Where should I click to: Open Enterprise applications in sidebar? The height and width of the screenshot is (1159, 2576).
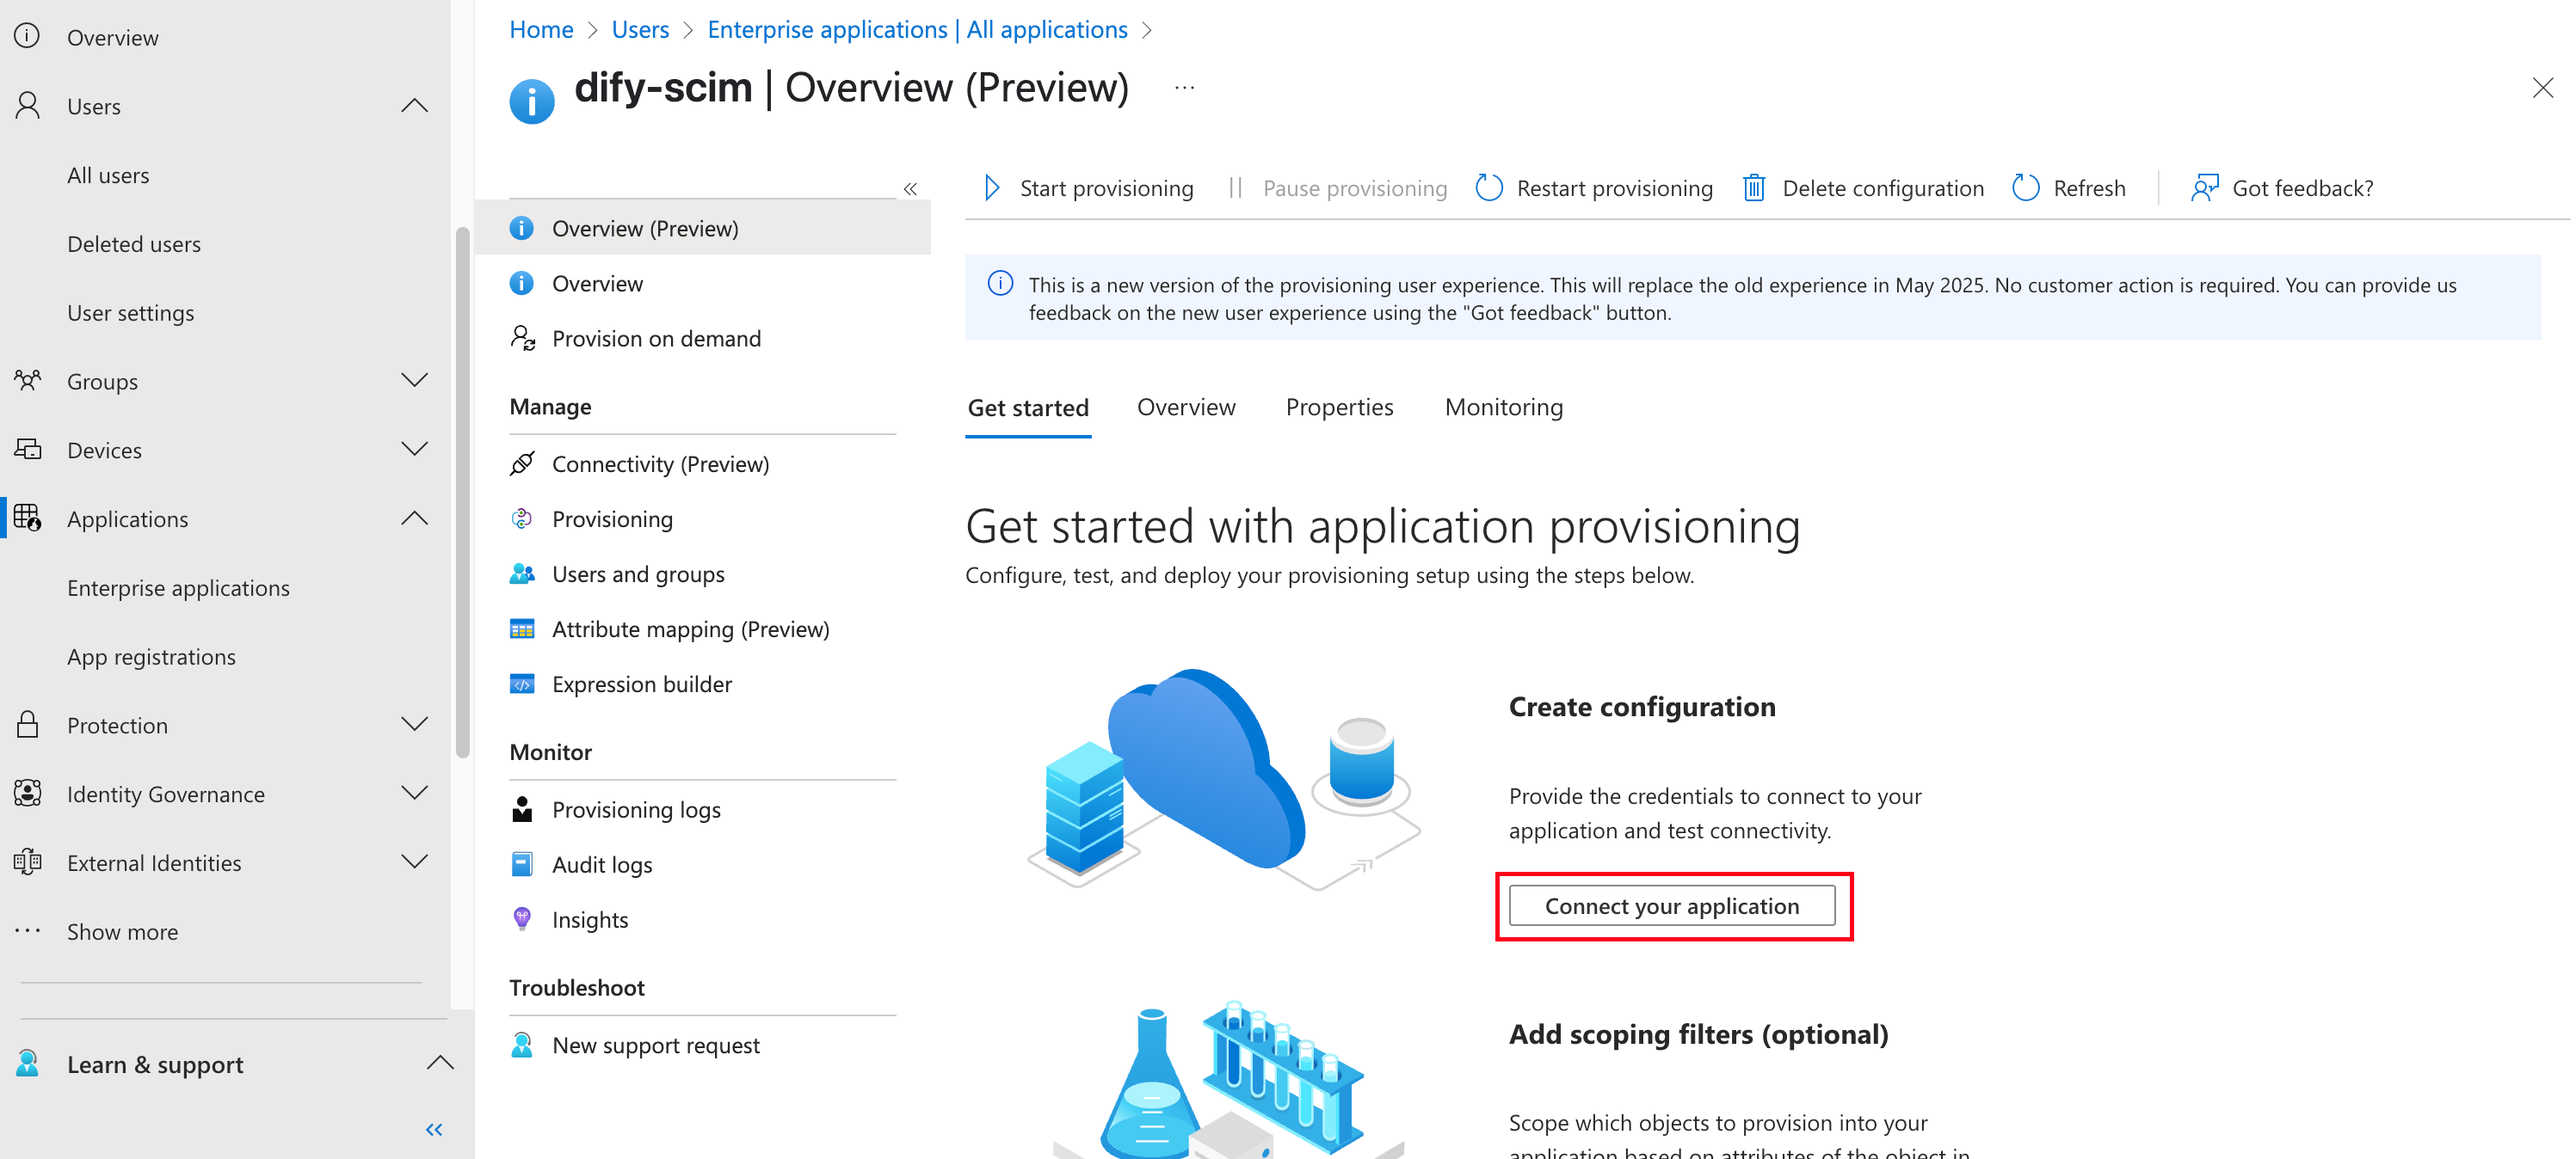[x=178, y=587]
